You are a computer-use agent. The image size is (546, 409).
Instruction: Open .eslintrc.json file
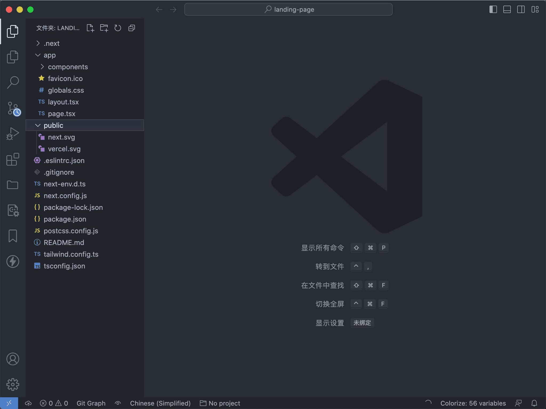pos(85,161)
